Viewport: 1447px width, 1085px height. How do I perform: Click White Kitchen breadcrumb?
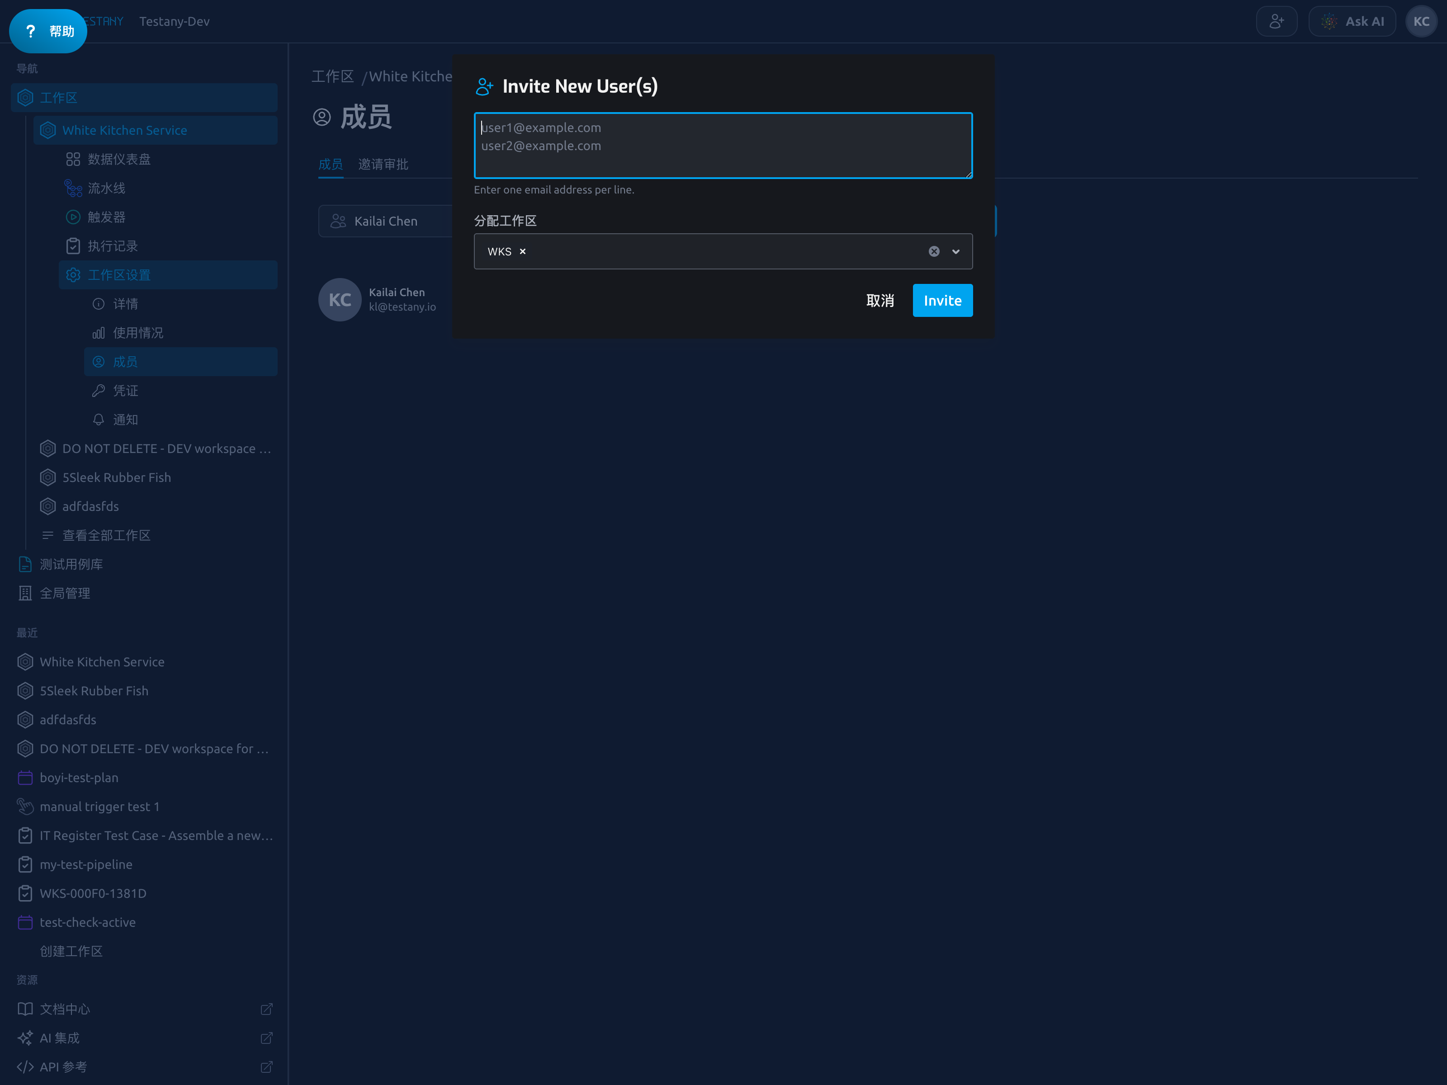[410, 76]
